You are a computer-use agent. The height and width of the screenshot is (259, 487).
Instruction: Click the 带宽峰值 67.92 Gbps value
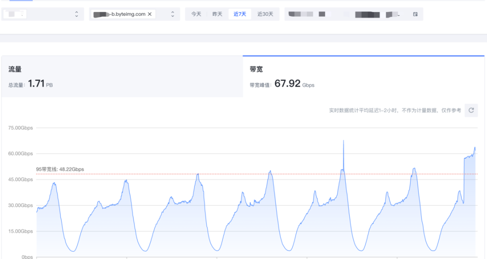pyautogui.click(x=294, y=83)
